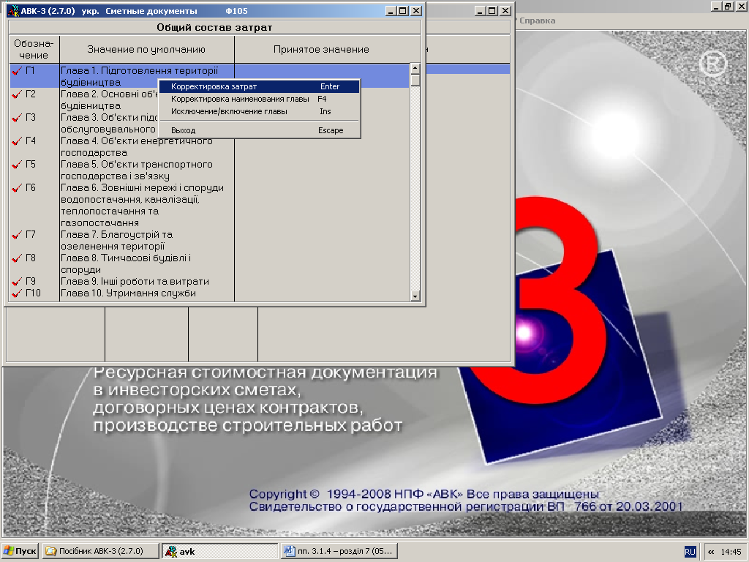Switch to Посібник АВК-3 (2.7.0) taskbar folder
749x562 pixels.
(x=100, y=551)
